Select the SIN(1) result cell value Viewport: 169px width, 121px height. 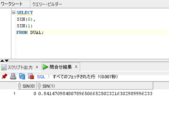click(95, 94)
